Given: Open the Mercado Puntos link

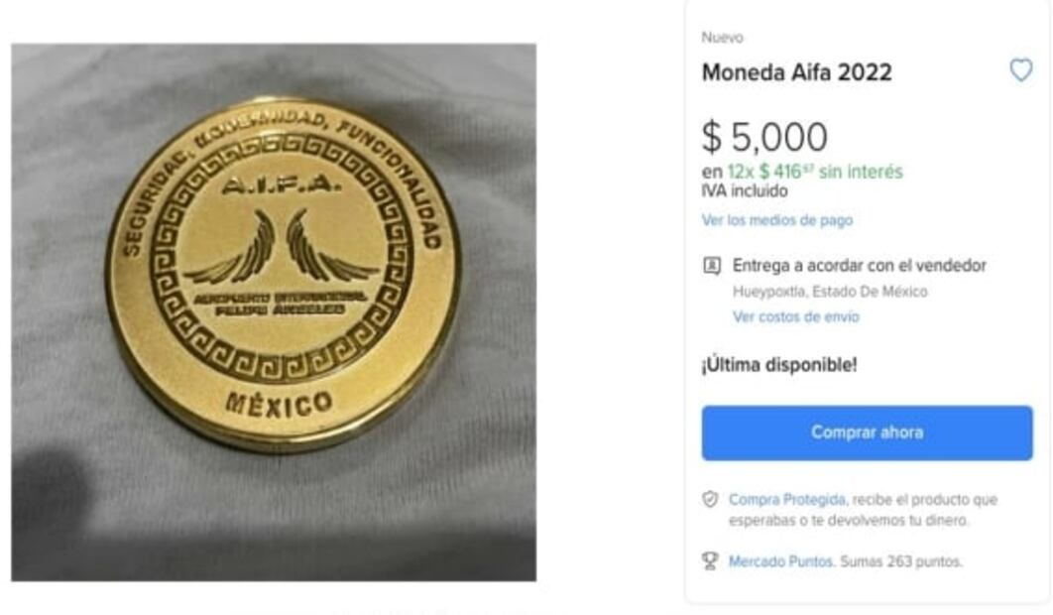Looking at the screenshot, I should click(781, 561).
